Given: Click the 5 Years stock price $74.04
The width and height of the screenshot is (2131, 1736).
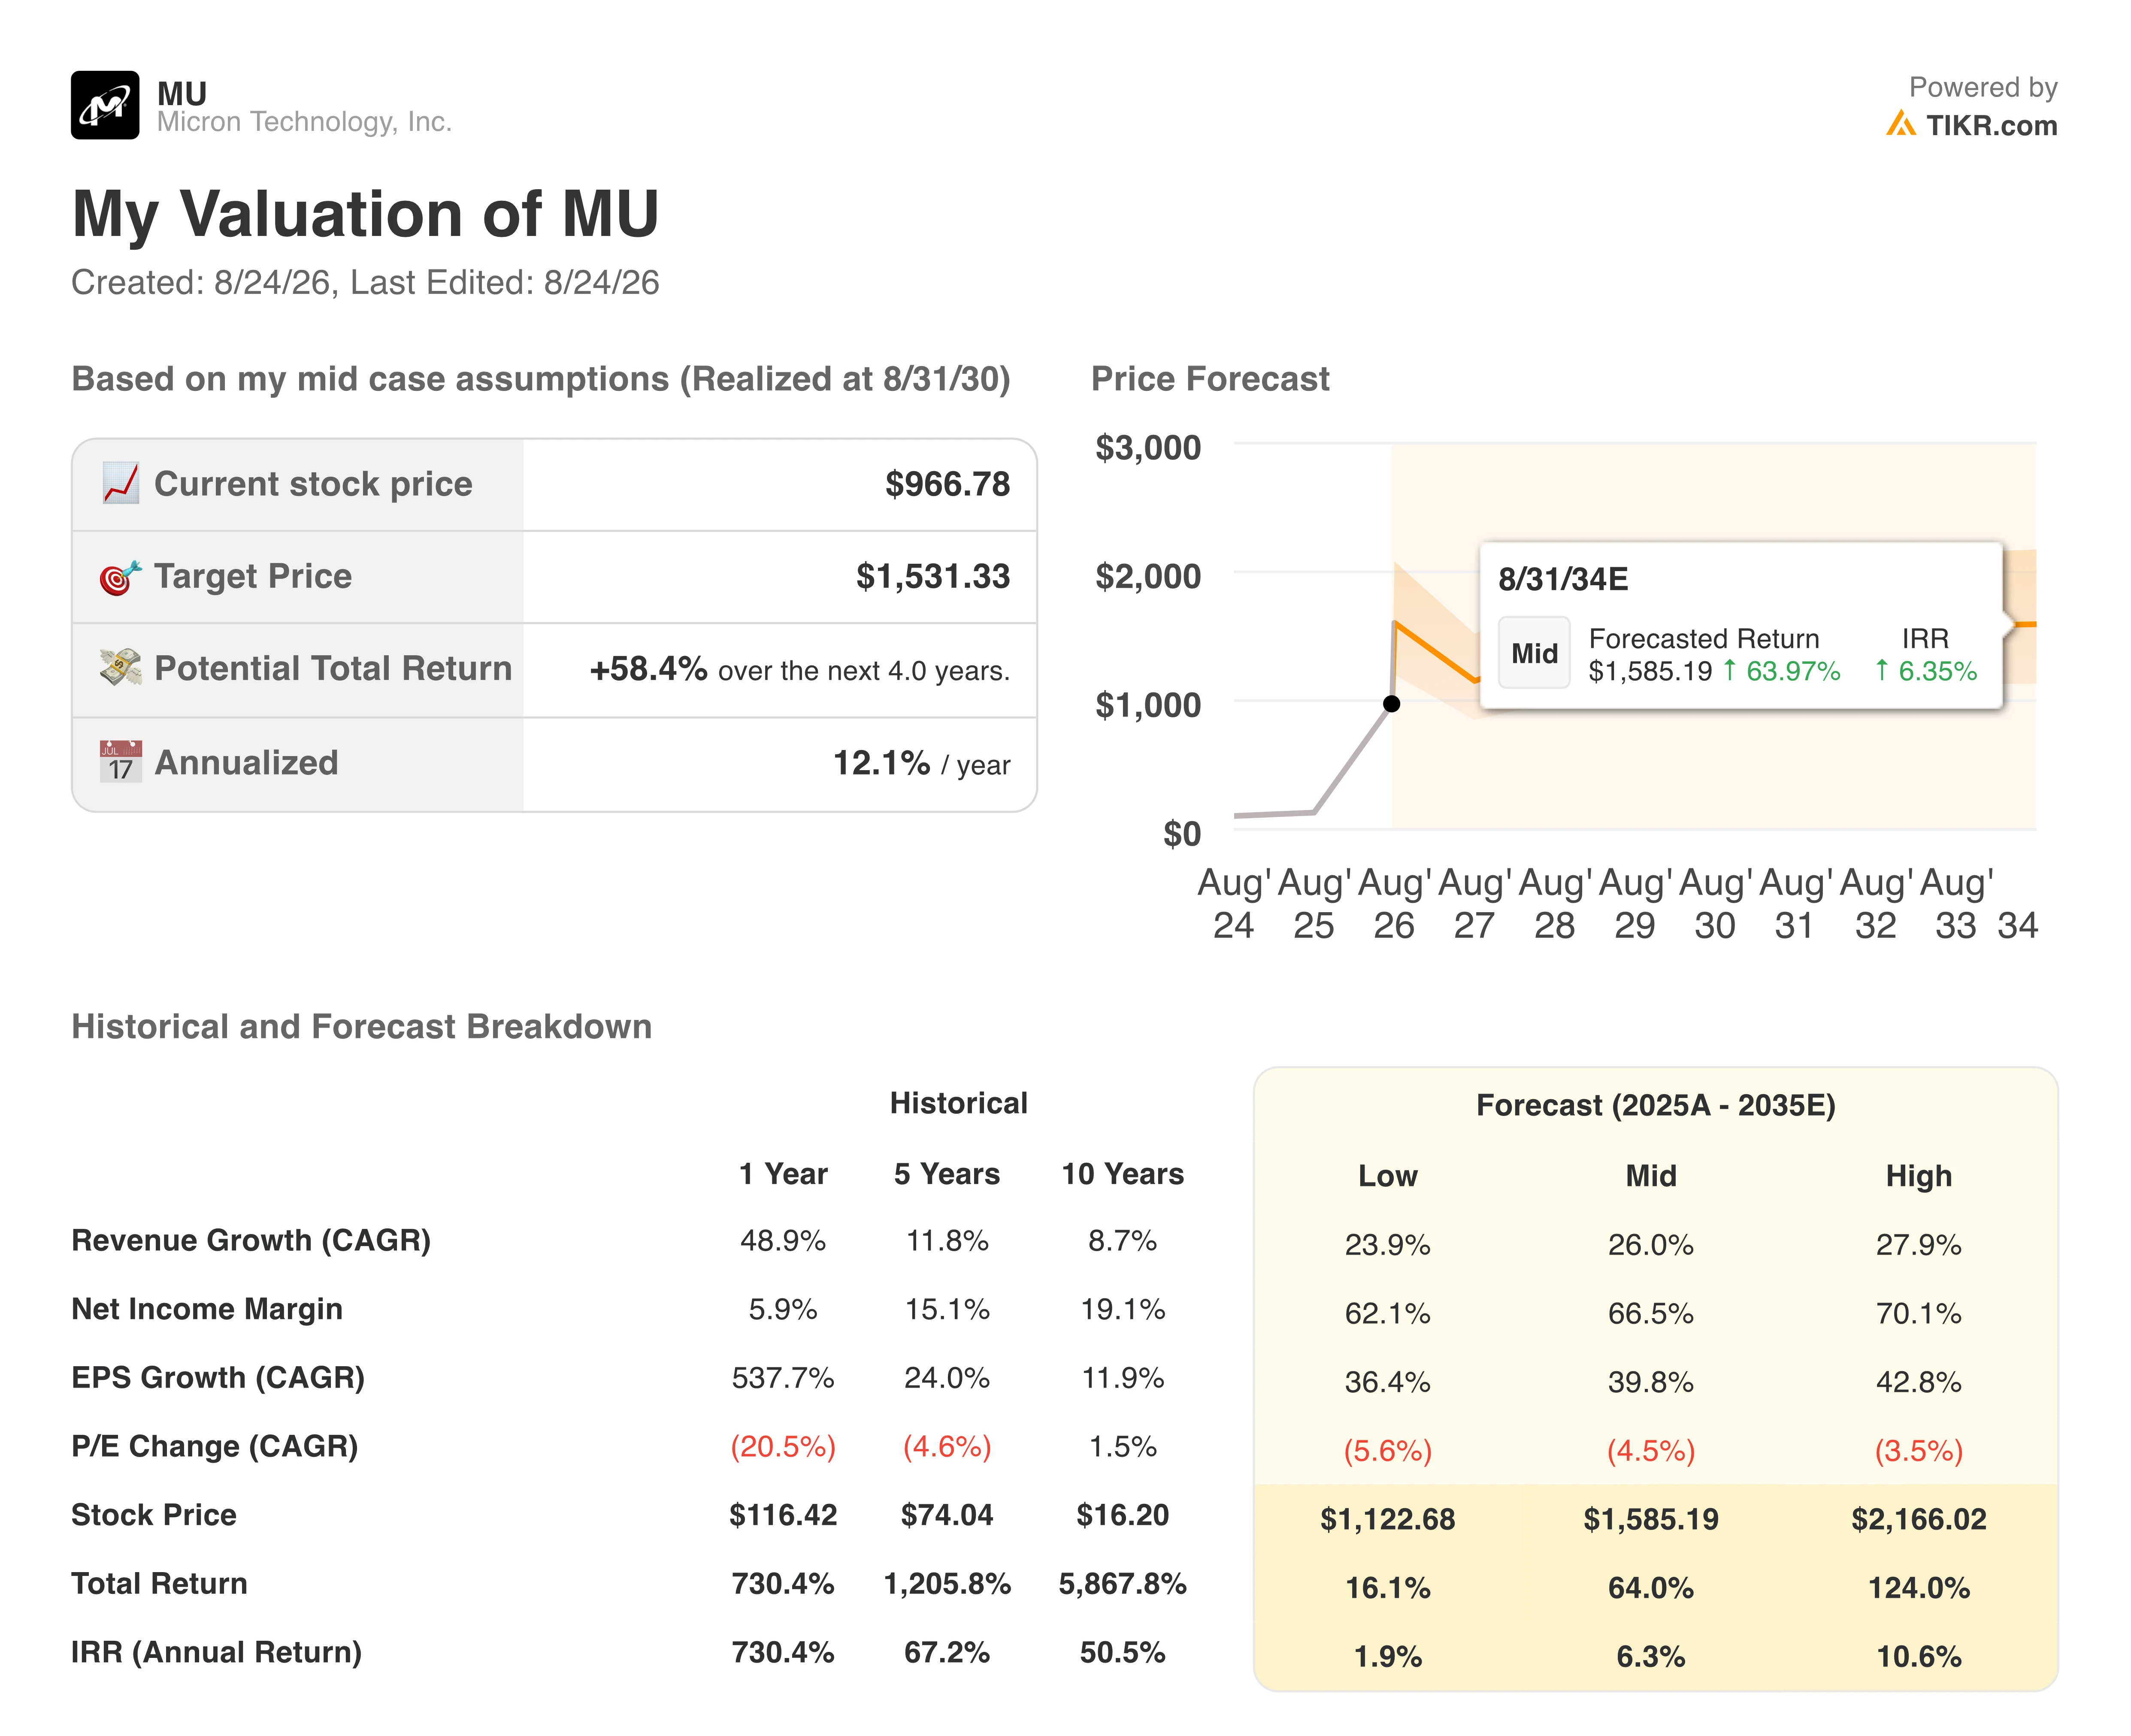Looking at the screenshot, I should [947, 1516].
